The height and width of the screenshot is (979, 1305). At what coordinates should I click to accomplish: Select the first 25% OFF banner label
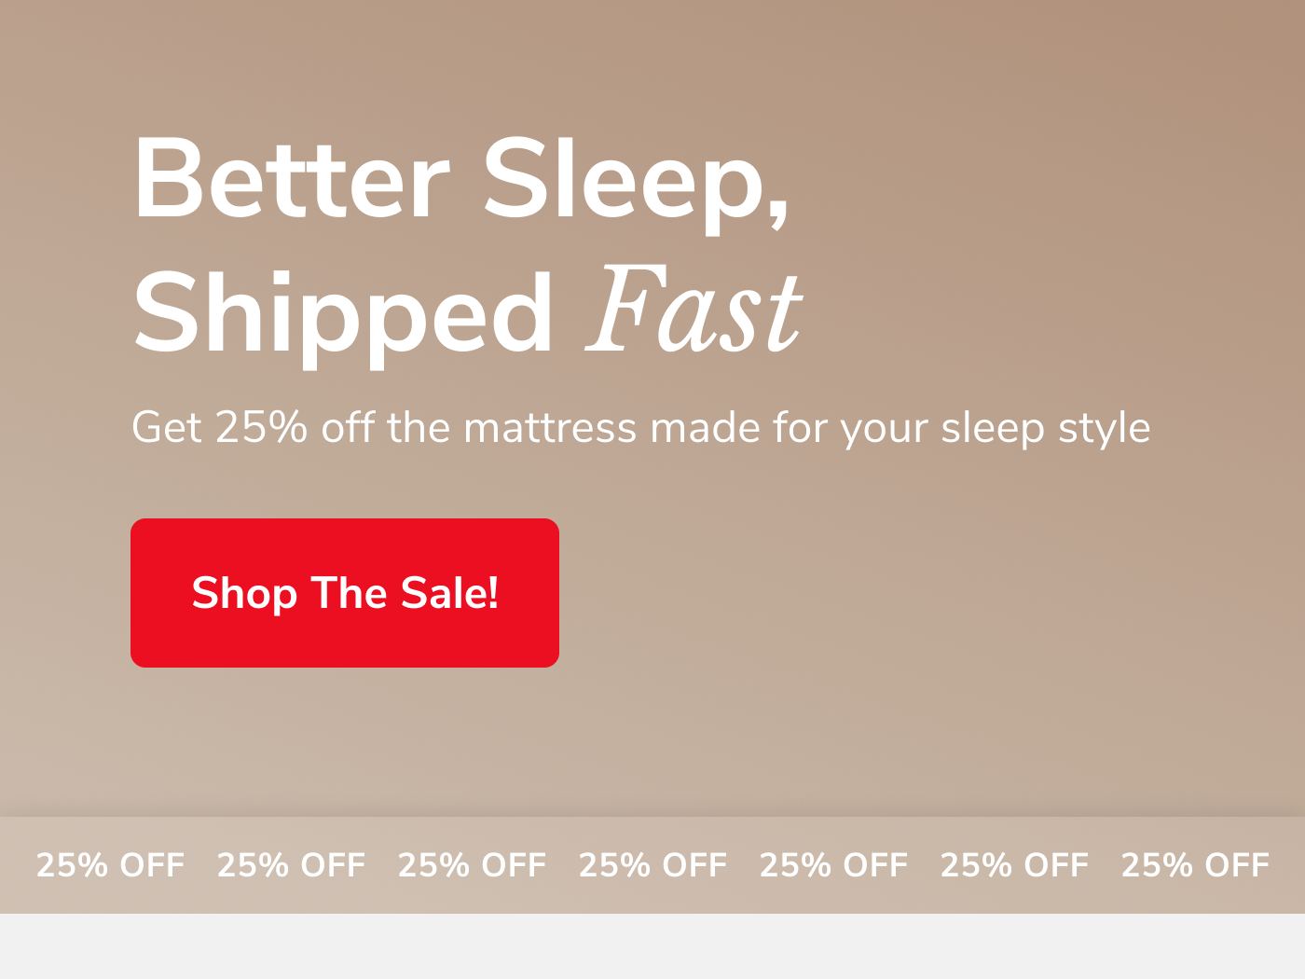click(x=111, y=865)
